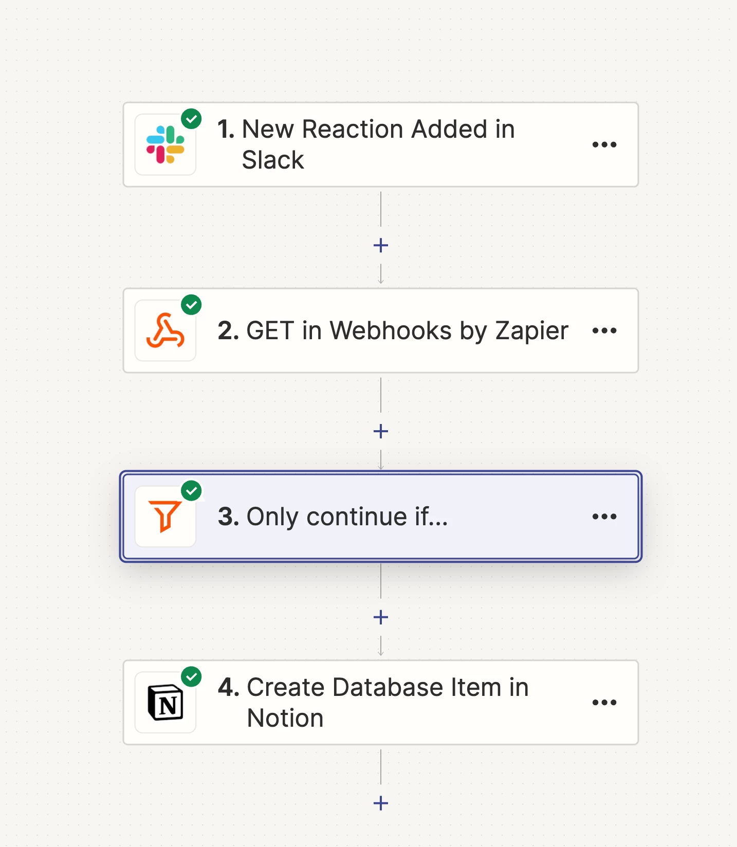Open three-dot menu for Notion database step
737x847 pixels.
coord(604,703)
